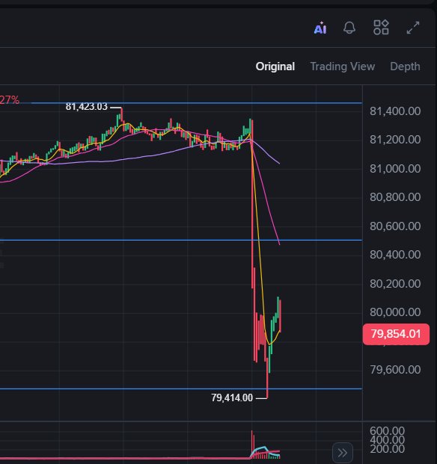Switch to Trading View tab
Image resolution: width=437 pixels, height=464 pixels.
(x=343, y=66)
